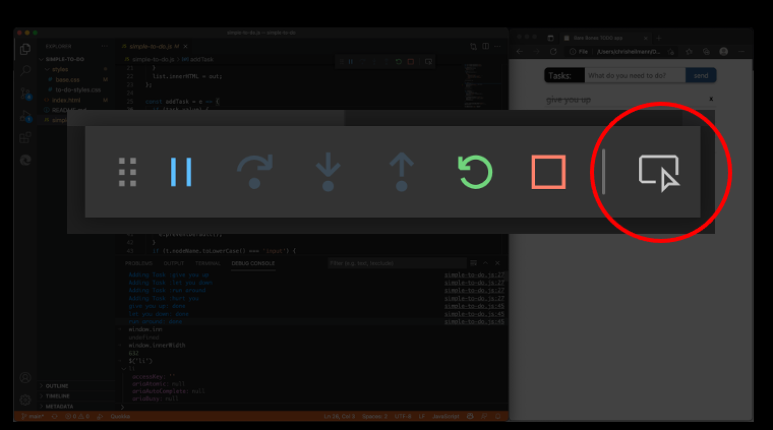Click Pause in the enlarged debug toolbar
Viewport: 773px width, 430px height.
coord(181,172)
